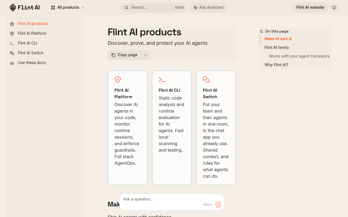Click the Switch card chat icon
The height and width of the screenshot is (217, 348).
point(206,79)
